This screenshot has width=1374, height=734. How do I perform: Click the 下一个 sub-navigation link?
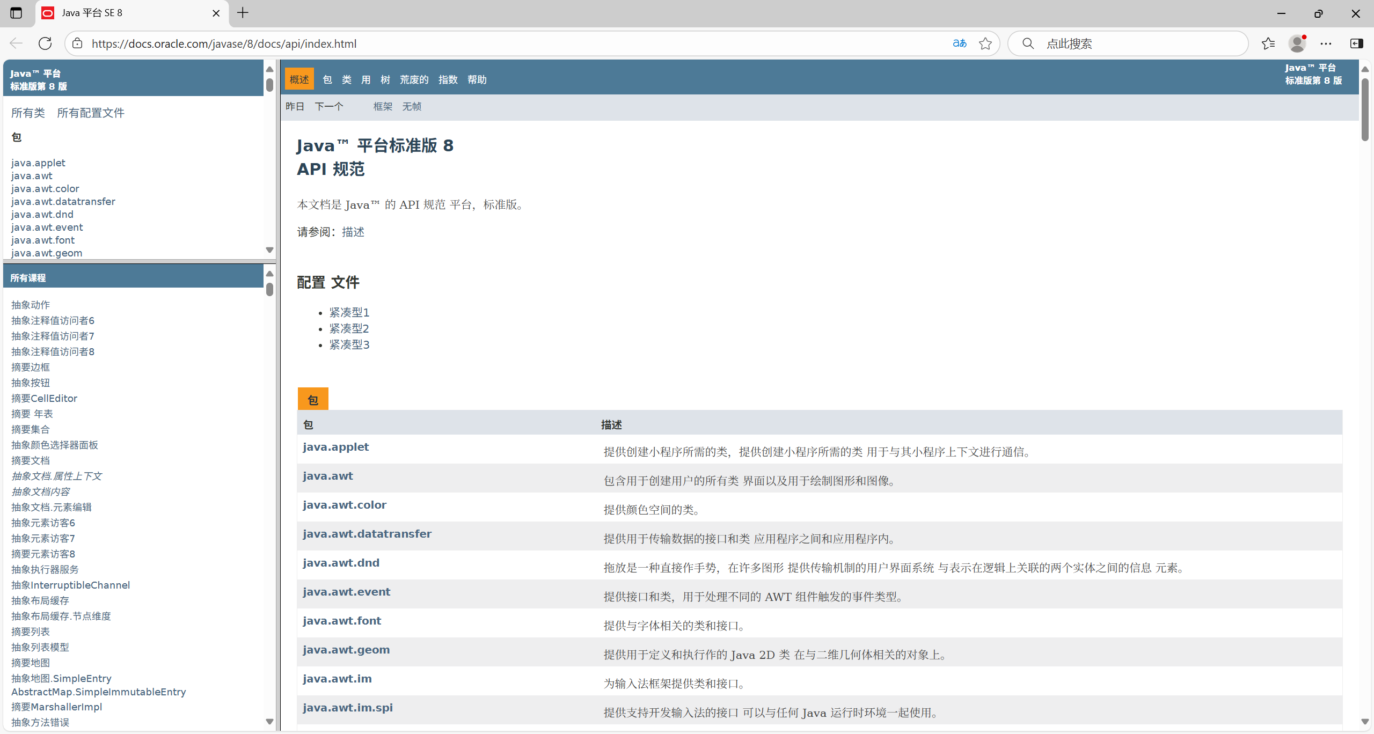tap(329, 106)
